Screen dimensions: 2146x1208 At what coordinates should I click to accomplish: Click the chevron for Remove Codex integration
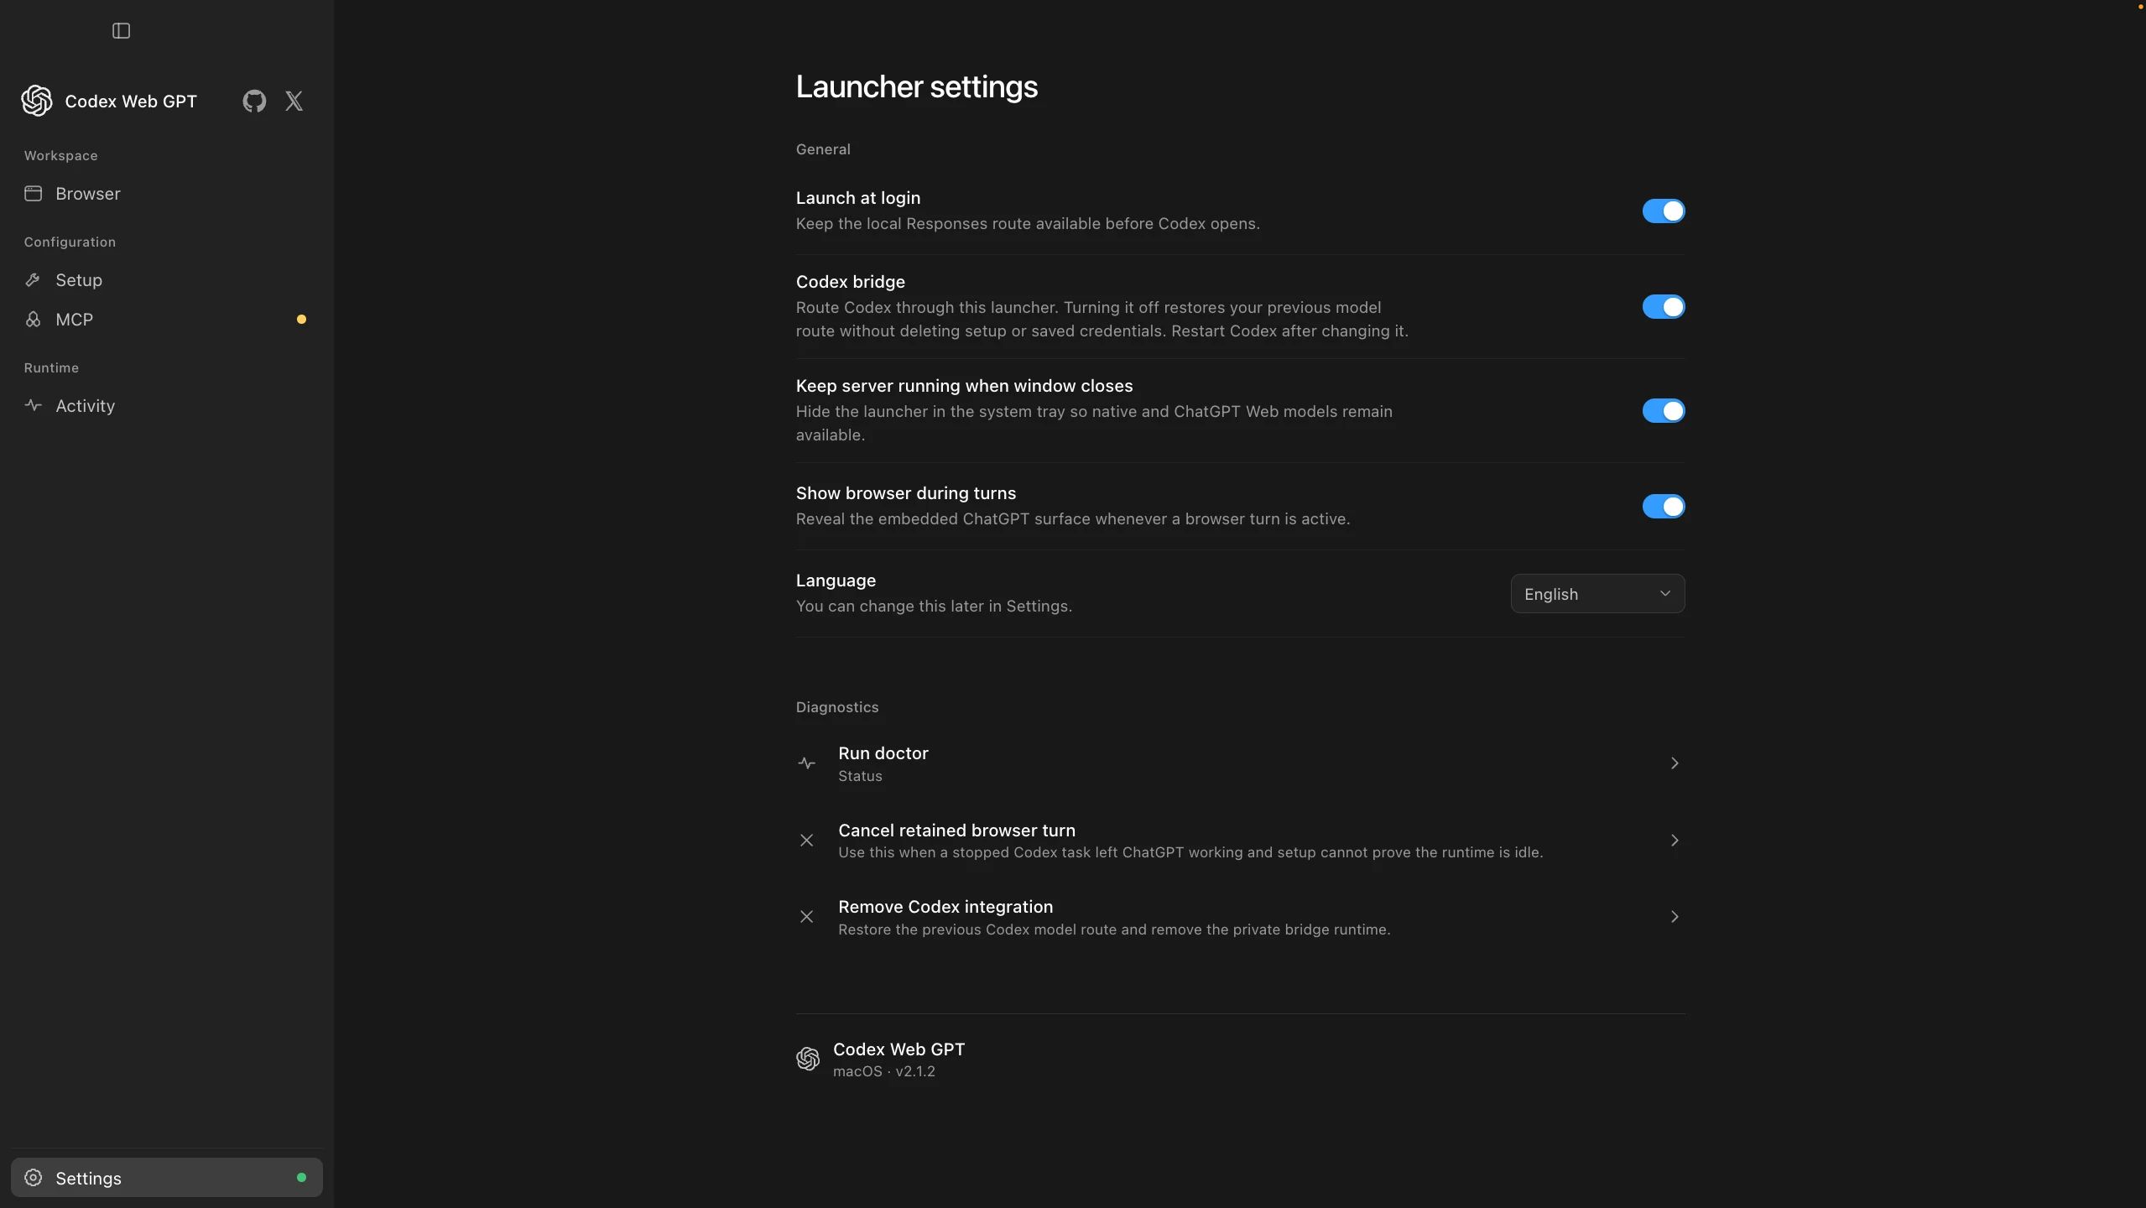(x=1674, y=917)
